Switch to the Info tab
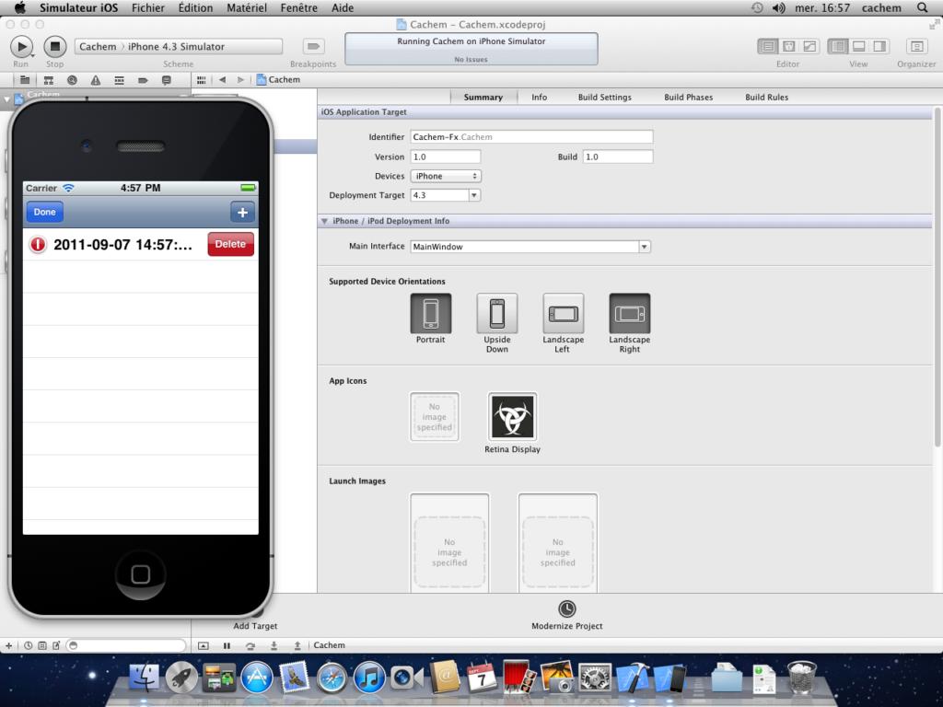Image resolution: width=943 pixels, height=707 pixels. click(x=540, y=97)
